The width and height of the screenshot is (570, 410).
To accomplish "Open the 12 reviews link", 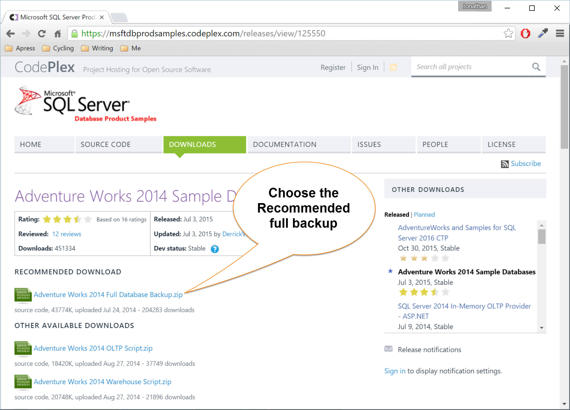I will pos(66,234).
